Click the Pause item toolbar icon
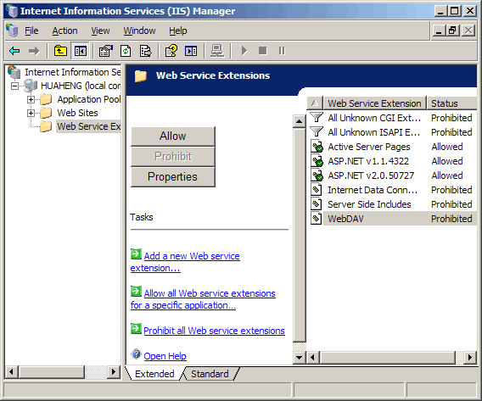The image size is (482, 401). tap(282, 51)
